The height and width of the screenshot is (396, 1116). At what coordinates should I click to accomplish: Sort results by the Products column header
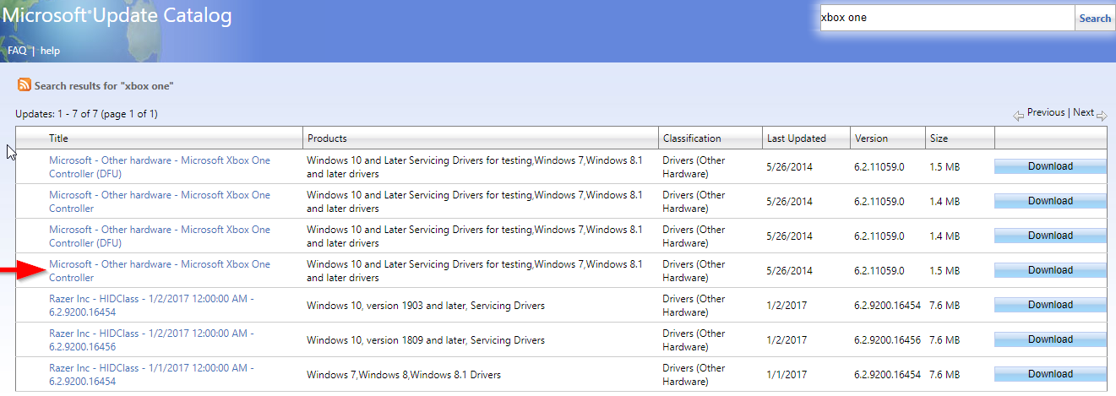point(327,138)
